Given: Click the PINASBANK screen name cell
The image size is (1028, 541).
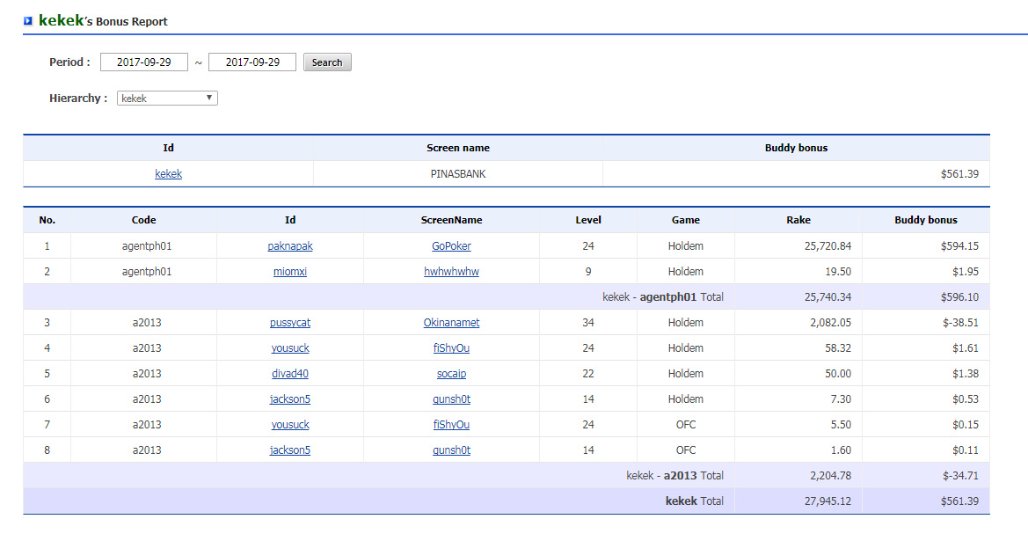Looking at the screenshot, I should point(458,174).
